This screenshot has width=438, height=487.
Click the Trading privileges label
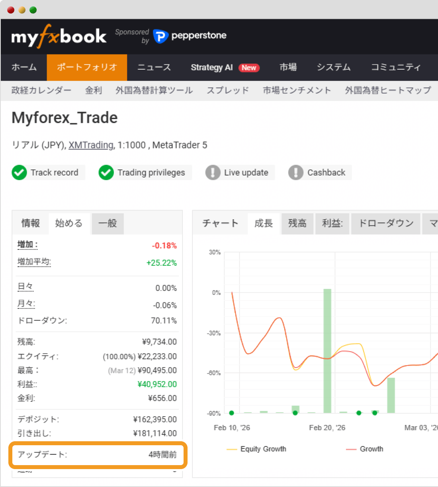pos(151,172)
